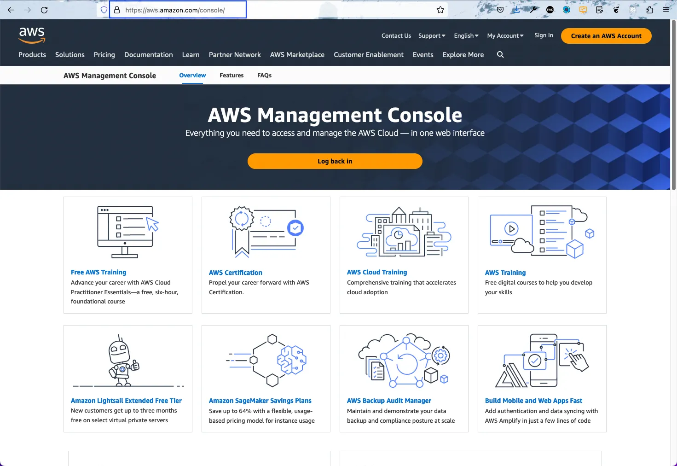Open the orange chart presentation extension
The height and width of the screenshot is (466, 677).
click(583, 10)
